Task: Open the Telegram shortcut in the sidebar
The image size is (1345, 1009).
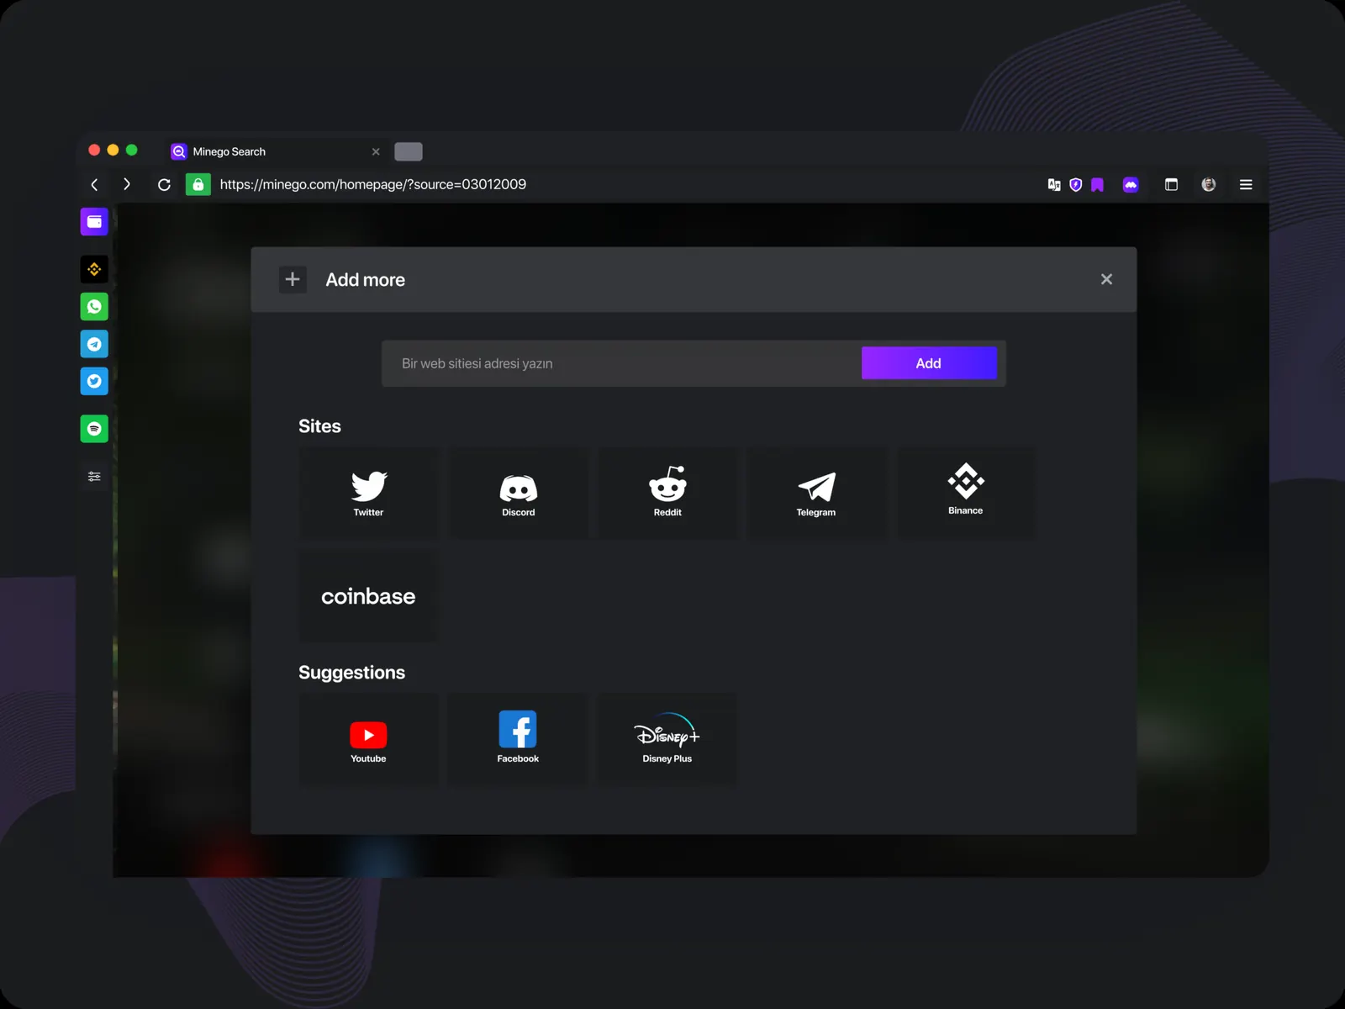Action: tap(94, 344)
